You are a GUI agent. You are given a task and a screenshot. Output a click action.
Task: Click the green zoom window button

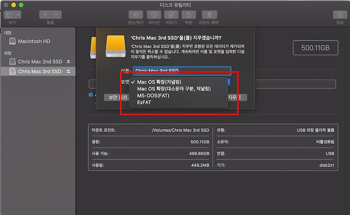point(21,5)
